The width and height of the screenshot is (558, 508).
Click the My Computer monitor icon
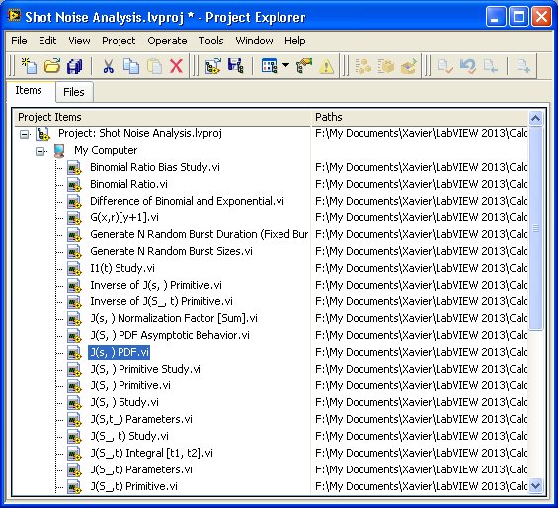pos(59,150)
